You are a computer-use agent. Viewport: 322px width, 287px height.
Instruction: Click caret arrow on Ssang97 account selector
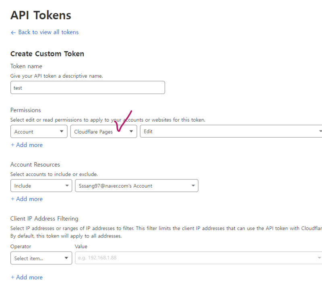(x=193, y=186)
